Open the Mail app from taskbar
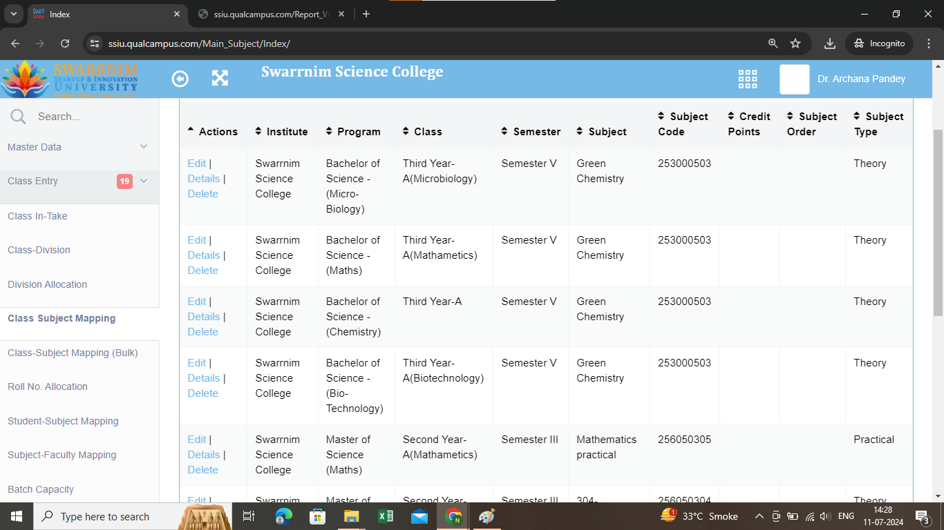 click(419, 516)
